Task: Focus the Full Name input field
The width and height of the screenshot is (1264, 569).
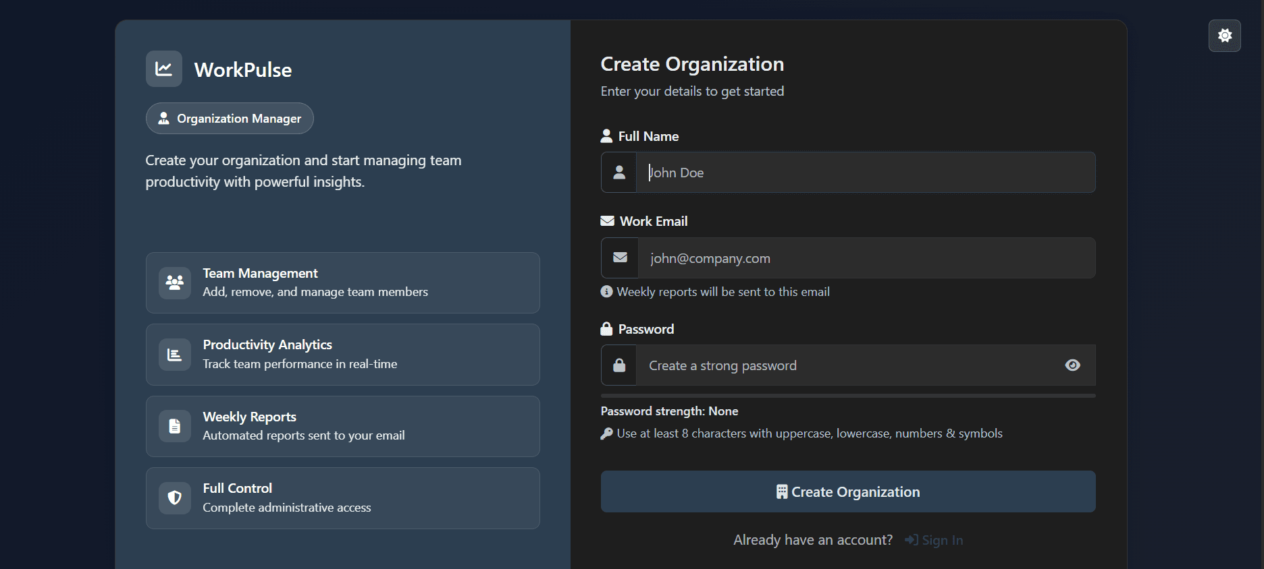Action: pos(866,173)
